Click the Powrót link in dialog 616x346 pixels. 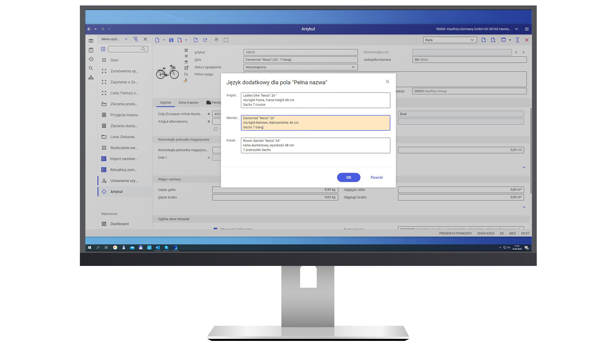(377, 177)
